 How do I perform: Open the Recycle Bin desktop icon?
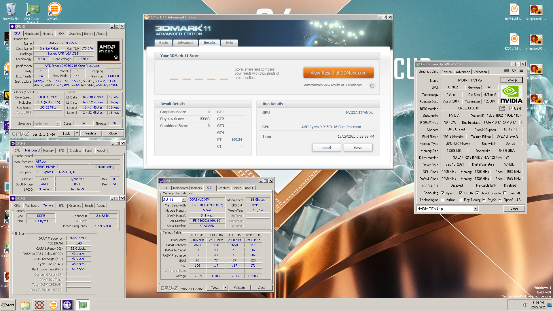tap(11, 12)
